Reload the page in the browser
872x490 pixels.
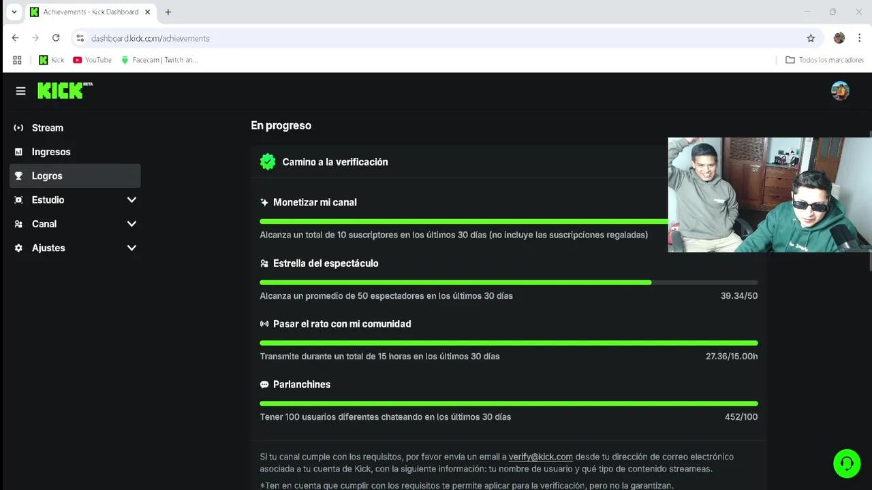click(x=56, y=38)
